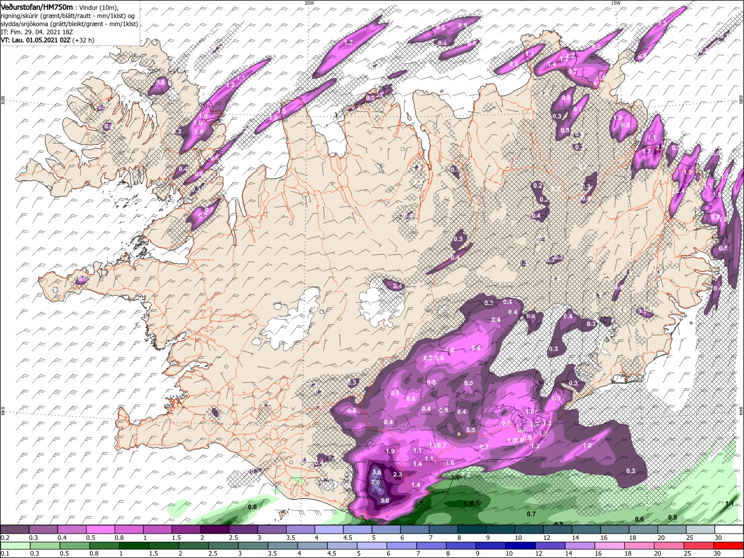Click the 20W longitude label
744x558 pixels.
(x=309, y=3)
